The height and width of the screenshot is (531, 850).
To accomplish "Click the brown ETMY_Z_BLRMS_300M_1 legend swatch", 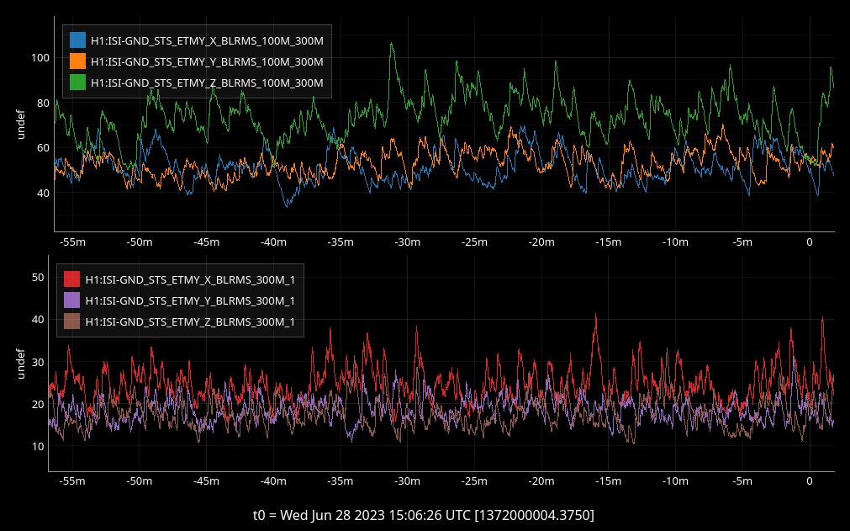I will pos(72,321).
